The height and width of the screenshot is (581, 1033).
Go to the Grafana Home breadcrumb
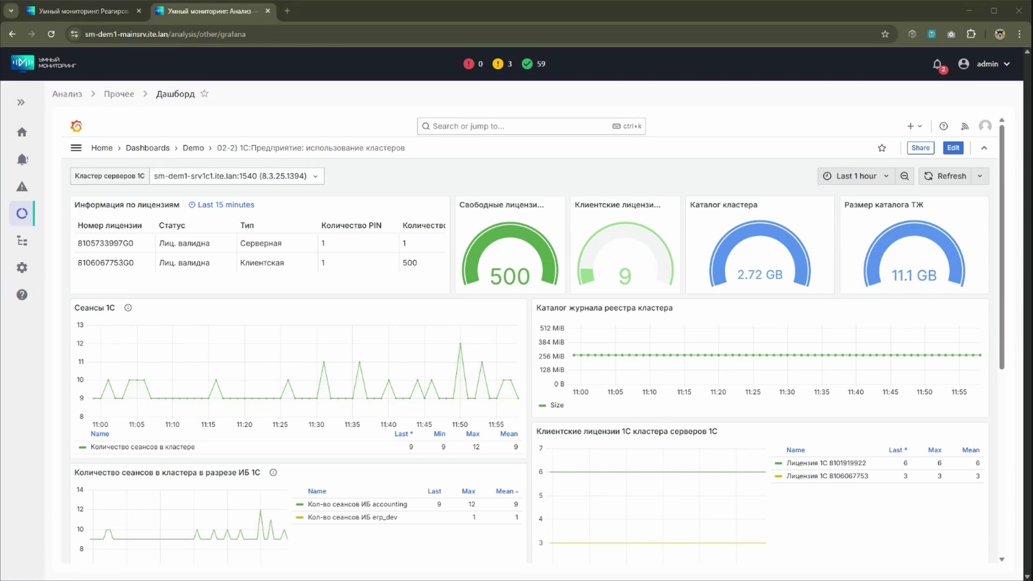[x=102, y=148]
